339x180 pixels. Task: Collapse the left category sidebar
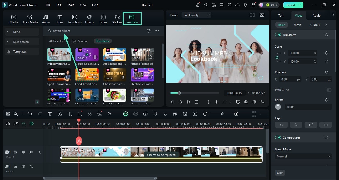(37, 102)
